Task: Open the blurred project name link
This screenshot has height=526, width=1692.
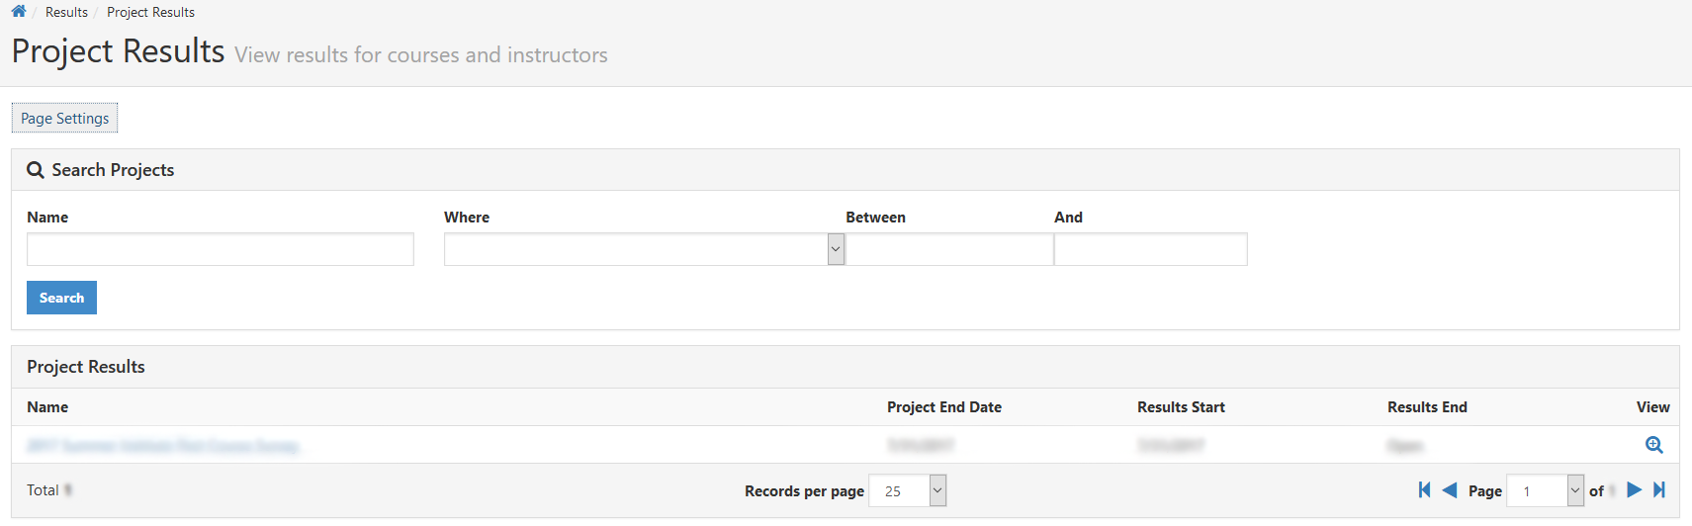Action: click(x=163, y=446)
